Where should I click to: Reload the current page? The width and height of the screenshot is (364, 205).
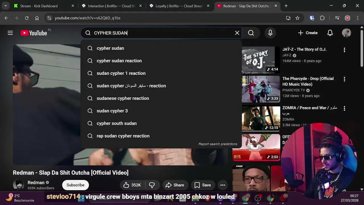26,18
